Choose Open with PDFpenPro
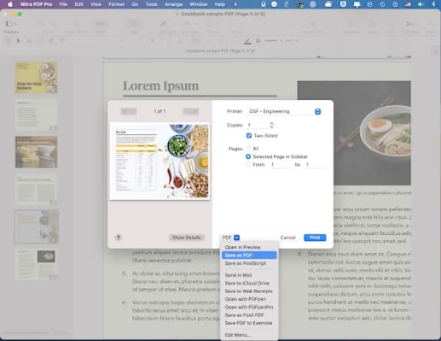 tap(249, 307)
